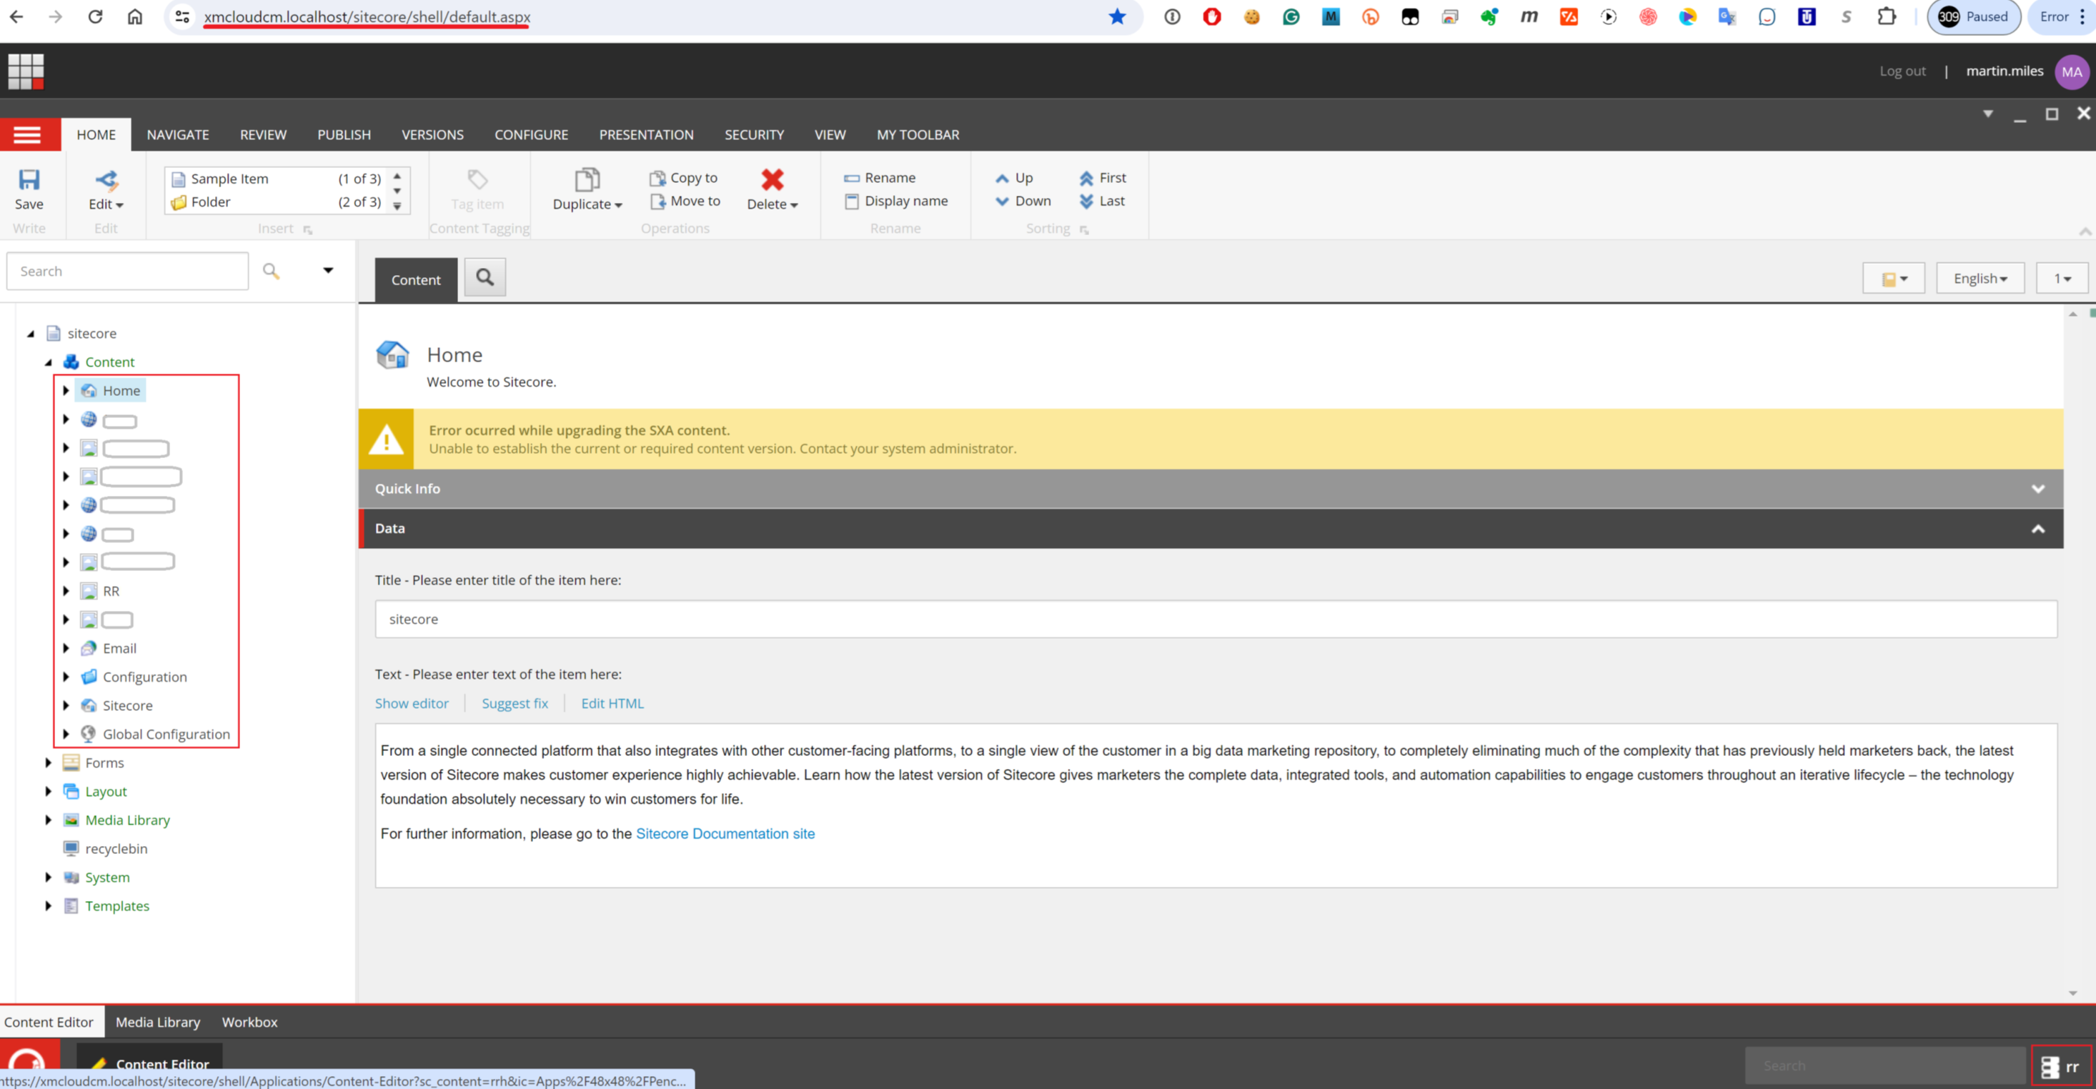Click the English language dropdown
This screenshot has width=2096, height=1089.
[1980, 279]
